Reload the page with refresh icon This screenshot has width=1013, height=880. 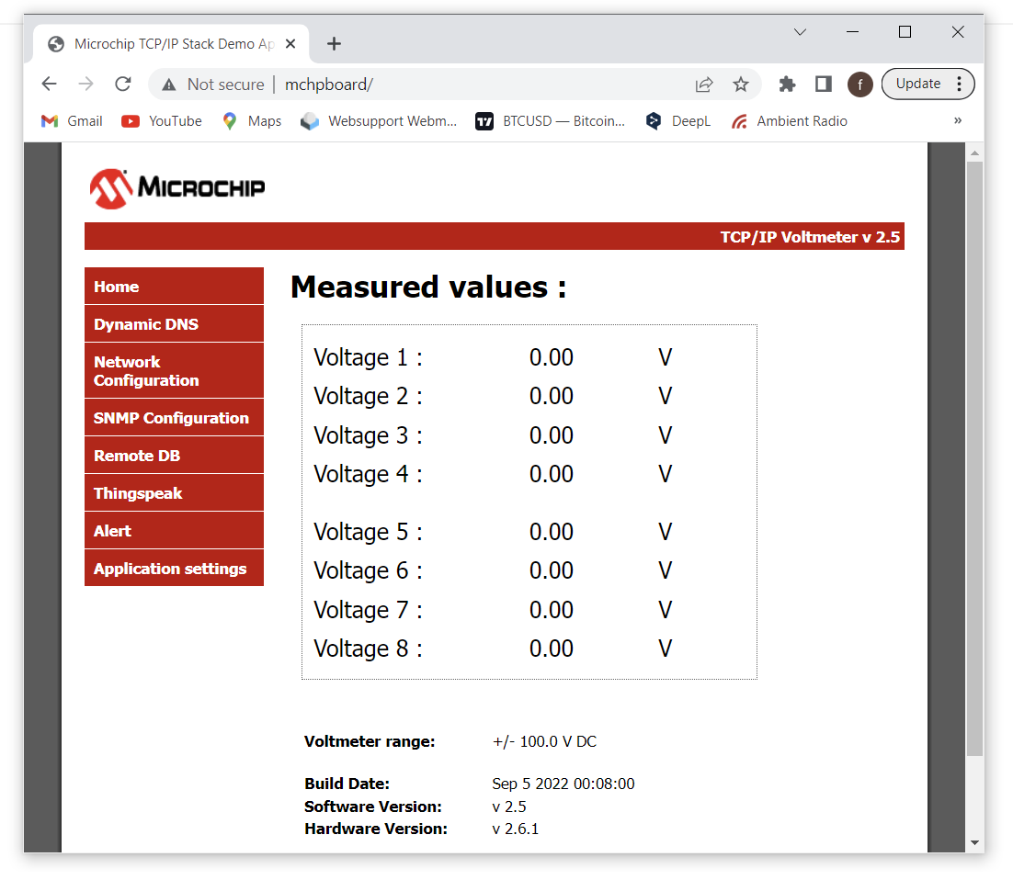(x=123, y=84)
